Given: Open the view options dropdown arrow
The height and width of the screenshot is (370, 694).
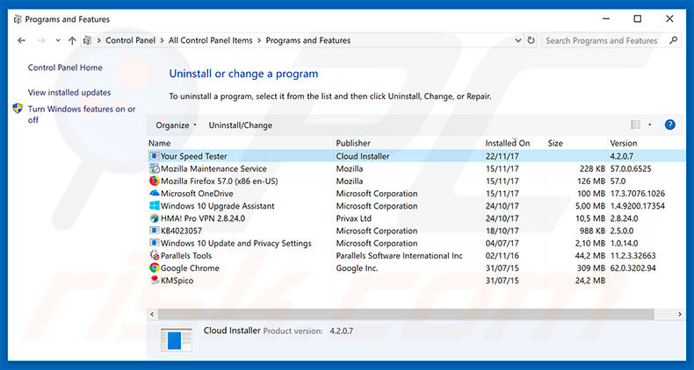Looking at the screenshot, I should click(x=650, y=125).
